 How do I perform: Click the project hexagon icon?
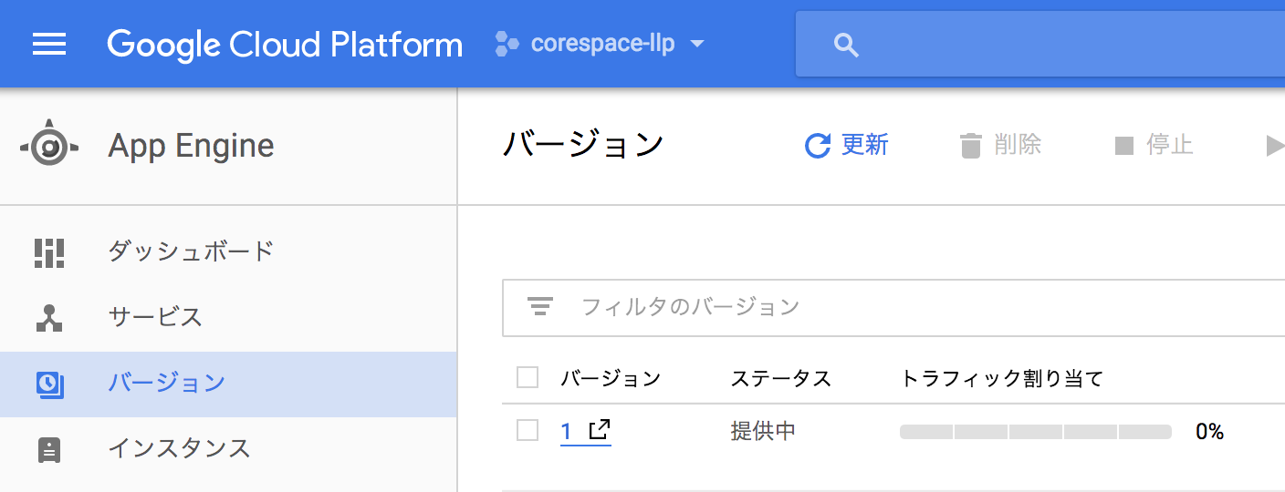coord(507,44)
